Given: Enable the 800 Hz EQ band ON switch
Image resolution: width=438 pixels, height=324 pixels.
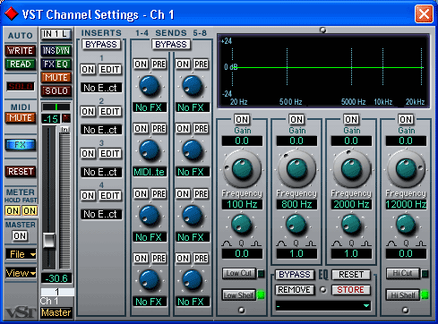Looking at the screenshot, I should (x=296, y=119).
